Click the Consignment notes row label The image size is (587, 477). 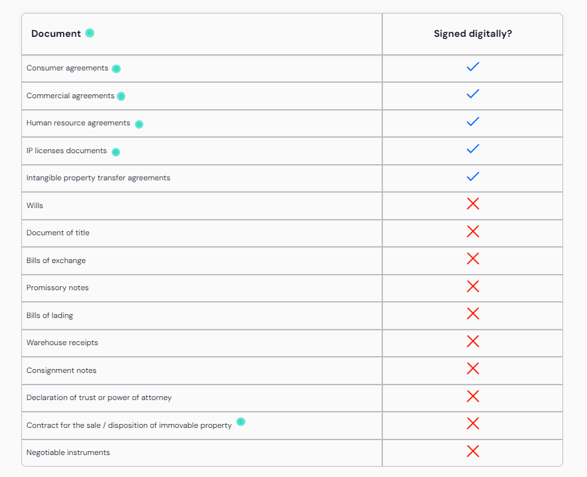pos(61,370)
